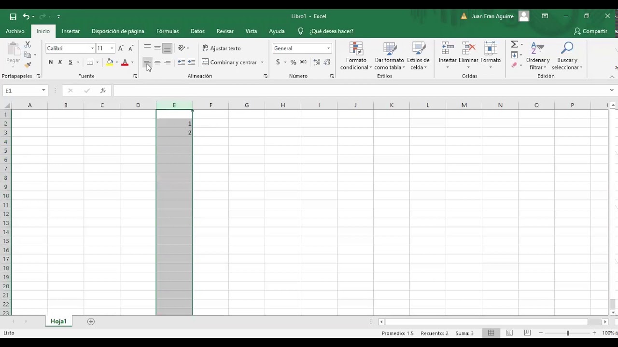This screenshot has height=347, width=618.
Task: Open Formato condicional menu
Action: 356,56
